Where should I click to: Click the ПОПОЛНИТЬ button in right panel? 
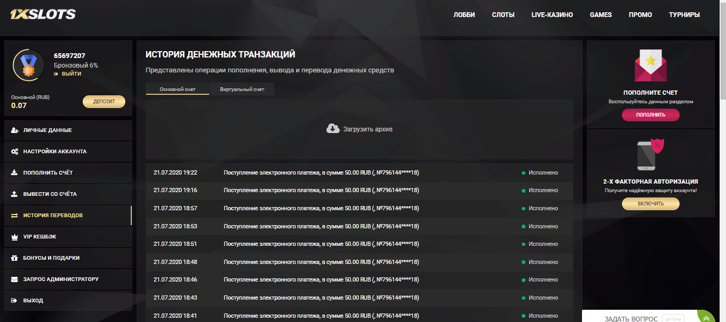pyautogui.click(x=650, y=115)
